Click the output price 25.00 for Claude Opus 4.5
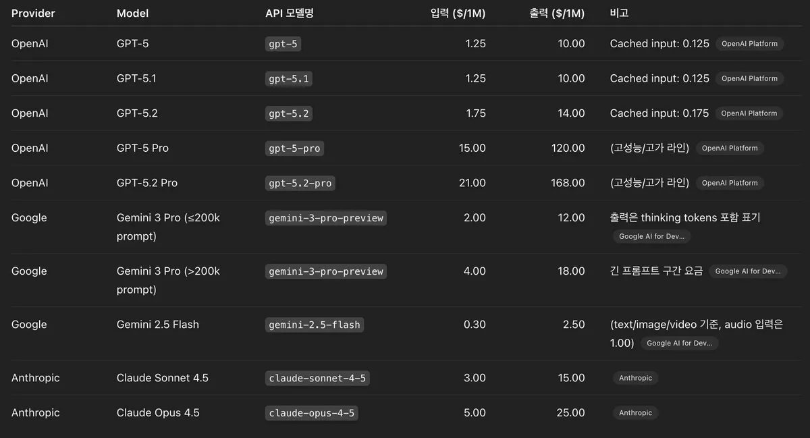 tap(571, 412)
